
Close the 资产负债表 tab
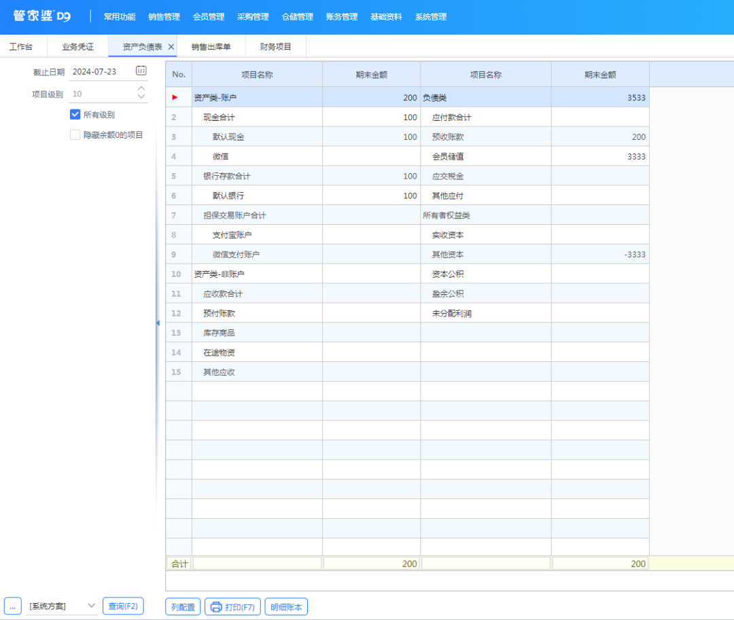click(x=171, y=47)
